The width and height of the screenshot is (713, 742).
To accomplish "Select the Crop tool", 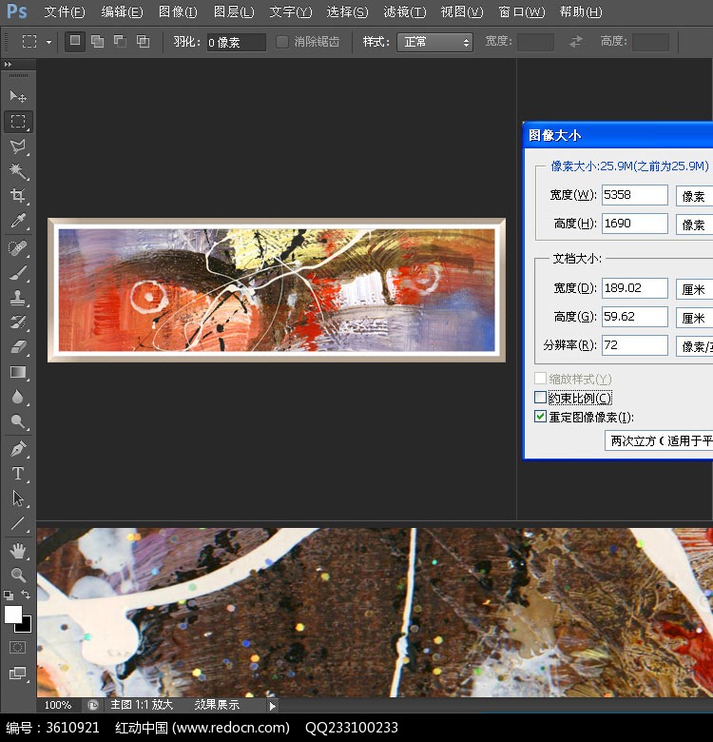I will 18,196.
